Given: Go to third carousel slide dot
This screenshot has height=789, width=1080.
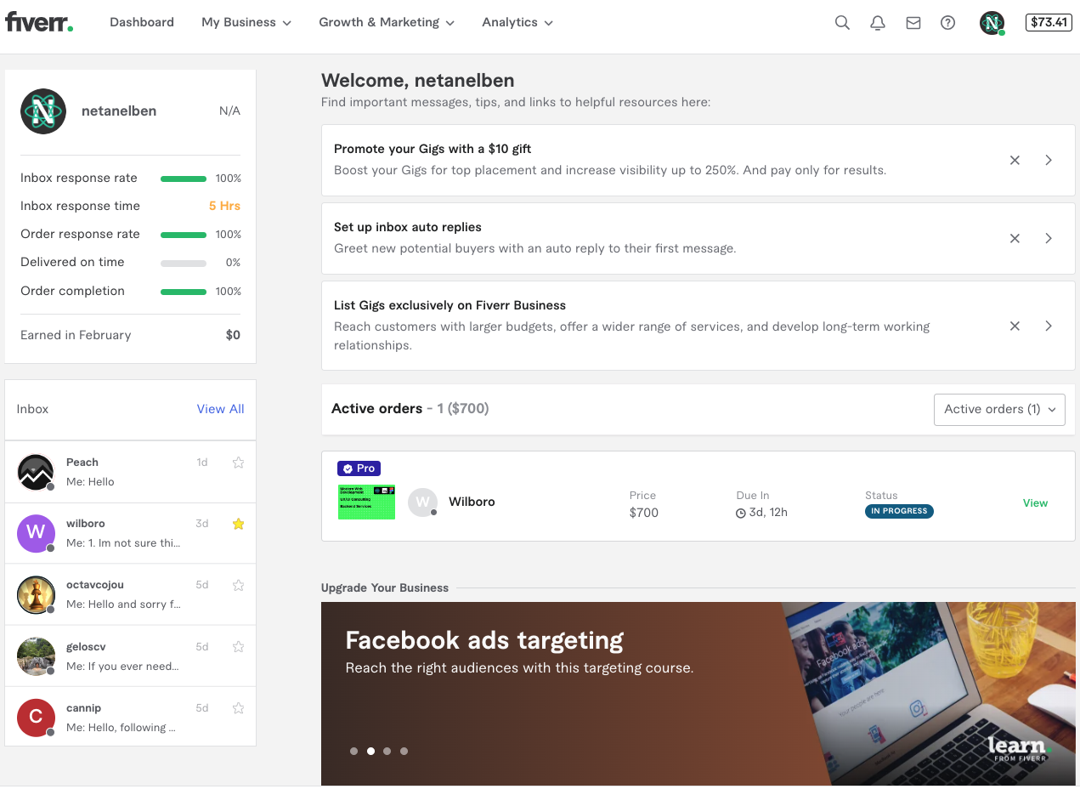Looking at the screenshot, I should pos(387,751).
